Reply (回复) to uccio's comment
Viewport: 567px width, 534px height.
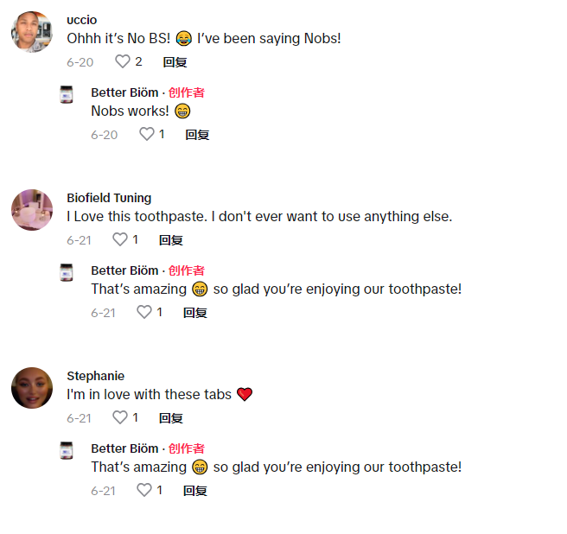pyautogui.click(x=175, y=62)
